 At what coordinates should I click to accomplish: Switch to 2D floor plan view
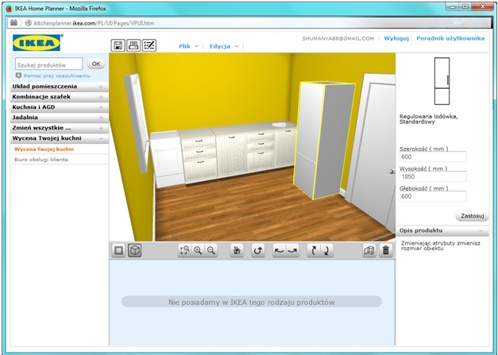118,250
